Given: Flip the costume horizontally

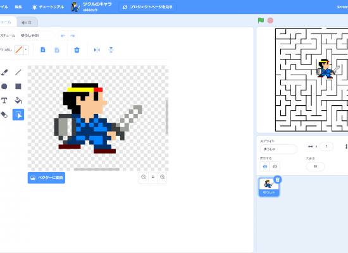Looking at the screenshot, I should [x=97, y=50].
